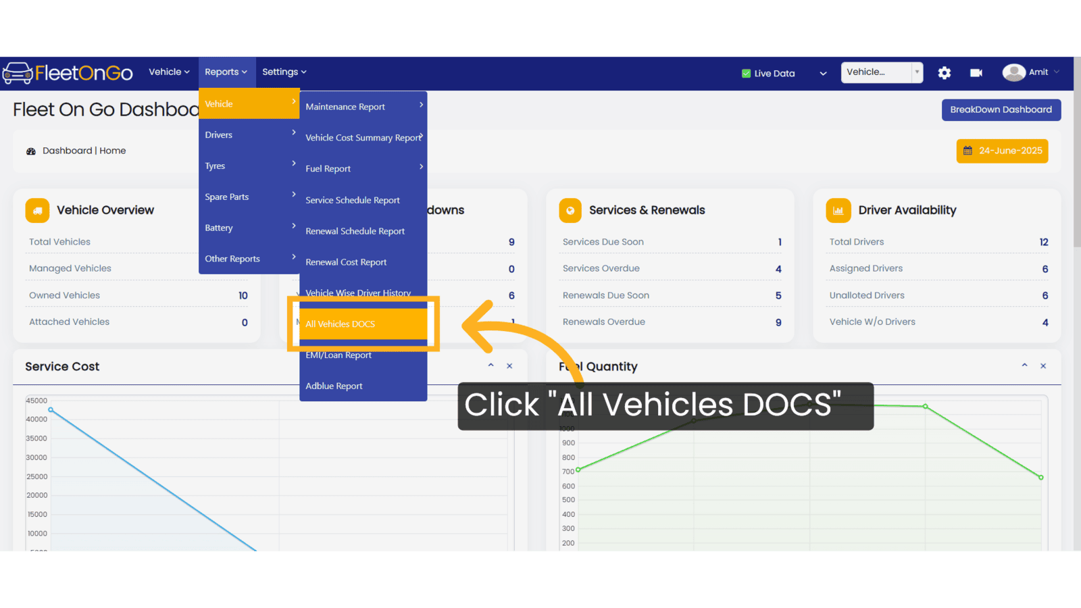Open EMI/Loan Report
Image resolution: width=1081 pixels, height=608 pixels.
pos(363,355)
